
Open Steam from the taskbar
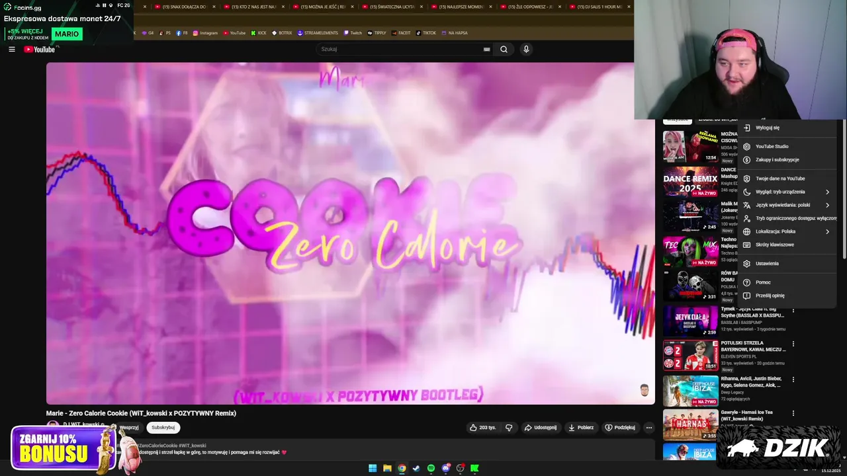416,468
